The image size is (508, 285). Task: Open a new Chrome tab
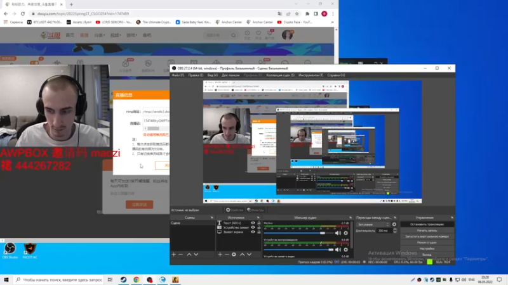tap(71, 4)
